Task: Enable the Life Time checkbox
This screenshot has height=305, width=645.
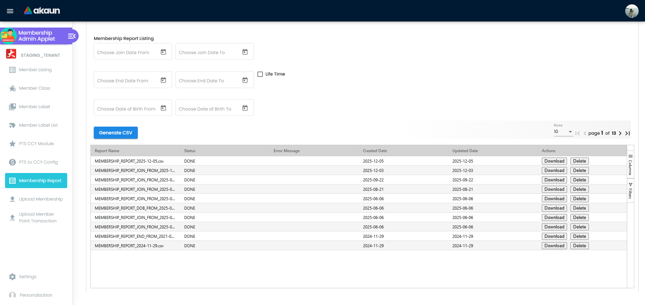Action: 260,74
